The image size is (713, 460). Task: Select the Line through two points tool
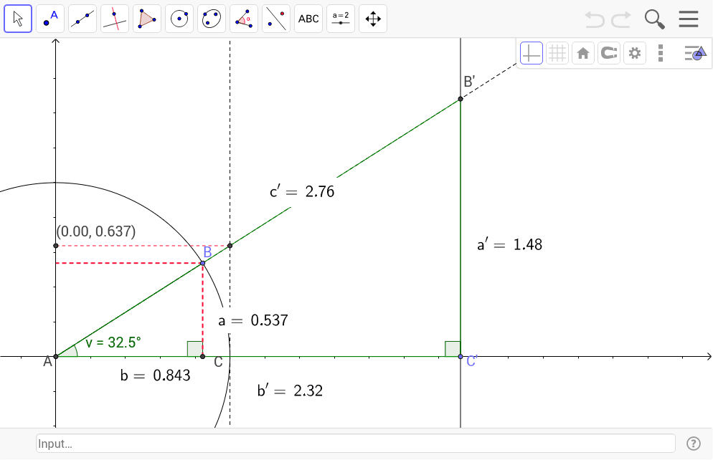click(x=82, y=19)
